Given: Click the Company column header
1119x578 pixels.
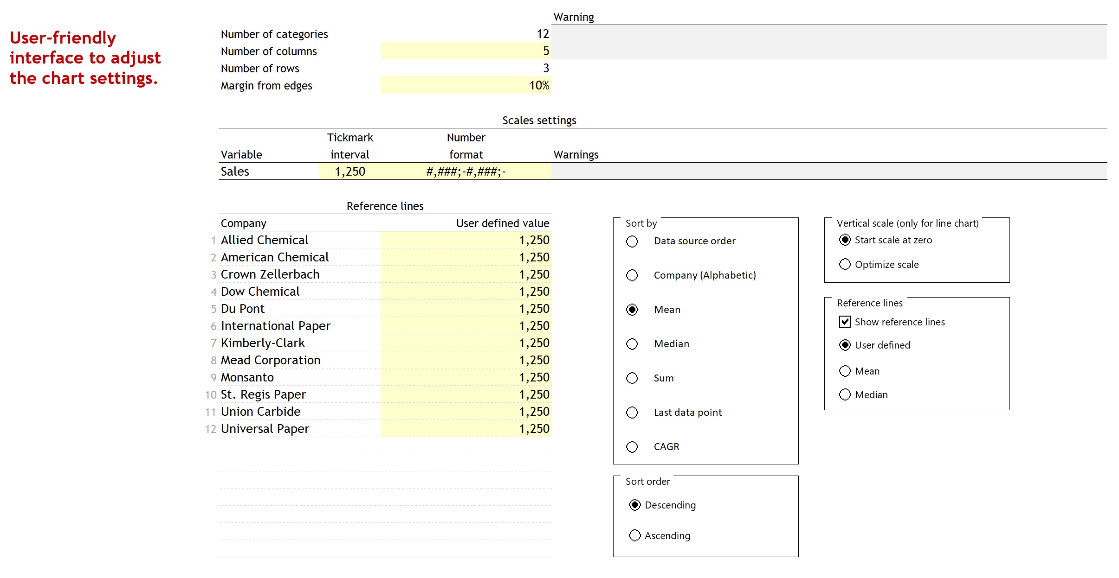Looking at the screenshot, I should (244, 223).
